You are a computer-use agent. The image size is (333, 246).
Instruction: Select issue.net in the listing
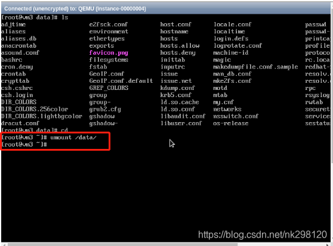(x=176, y=81)
